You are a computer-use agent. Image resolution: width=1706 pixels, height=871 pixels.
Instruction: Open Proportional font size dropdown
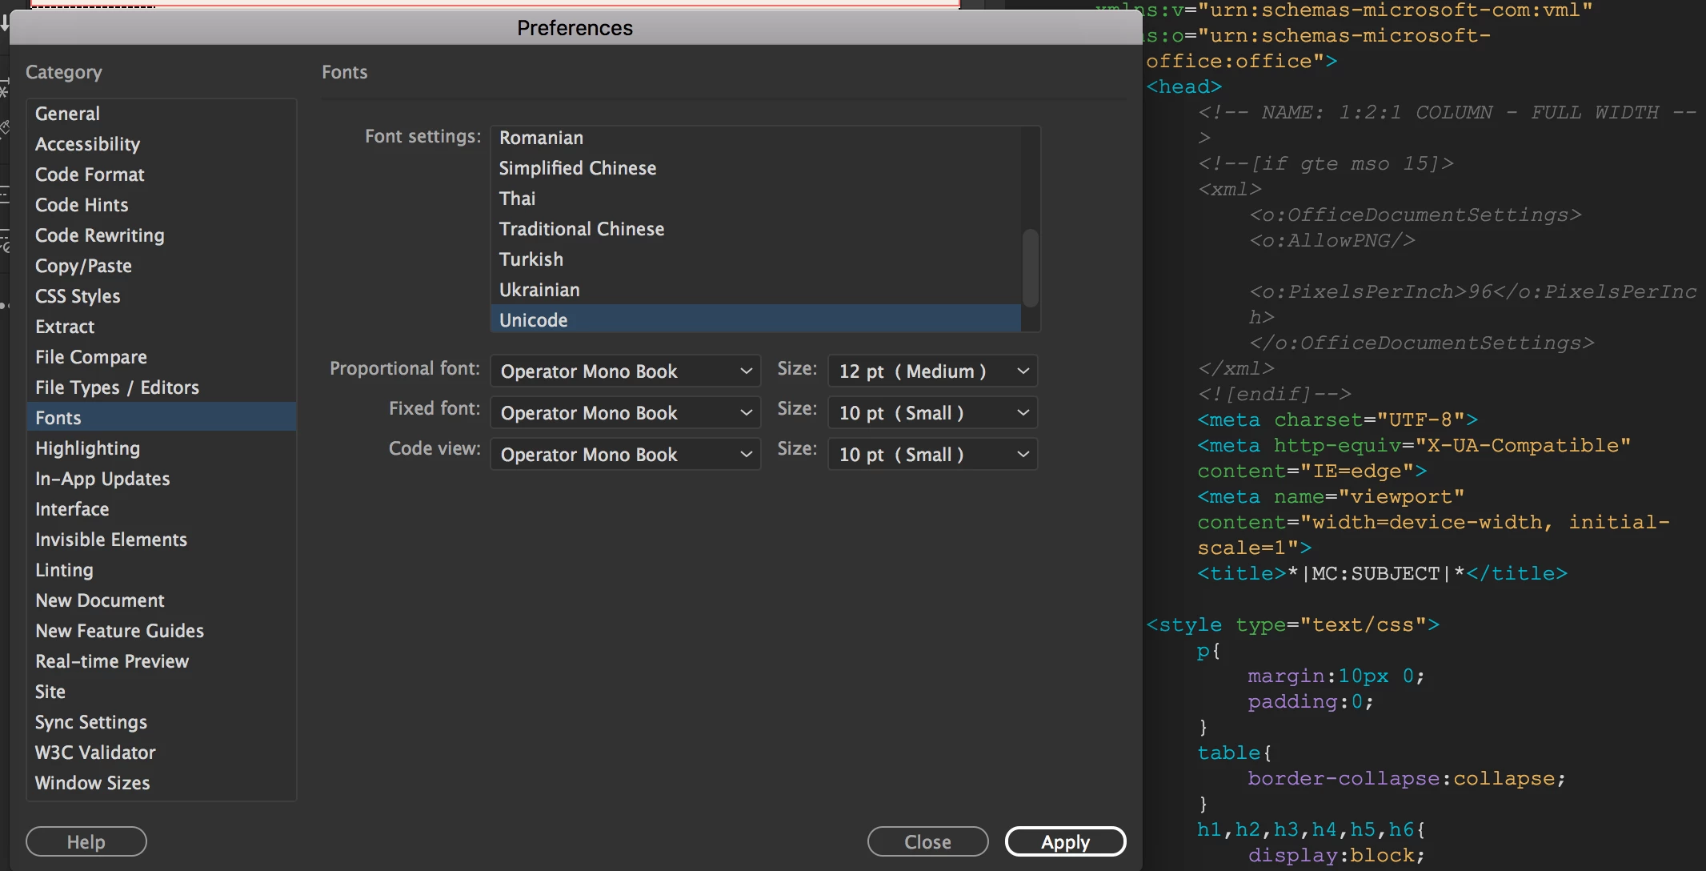[x=932, y=371]
